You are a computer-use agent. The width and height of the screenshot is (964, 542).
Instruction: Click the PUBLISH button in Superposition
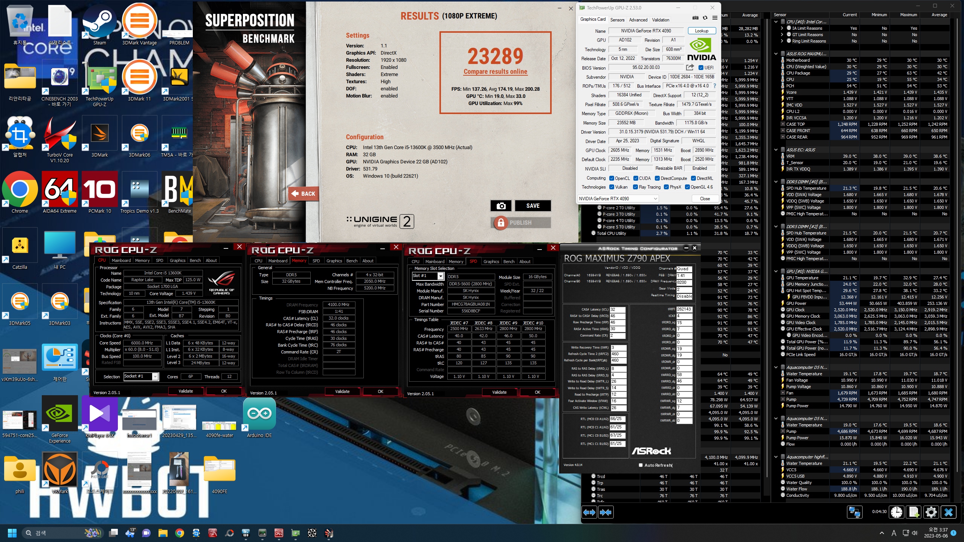pyautogui.click(x=521, y=223)
